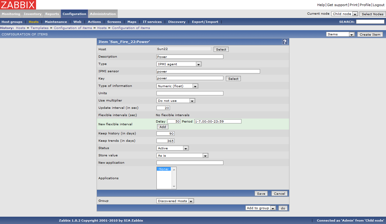386x224 pixels.
Task: Open the Current node dropdown
Action: (x=344, y=14)
